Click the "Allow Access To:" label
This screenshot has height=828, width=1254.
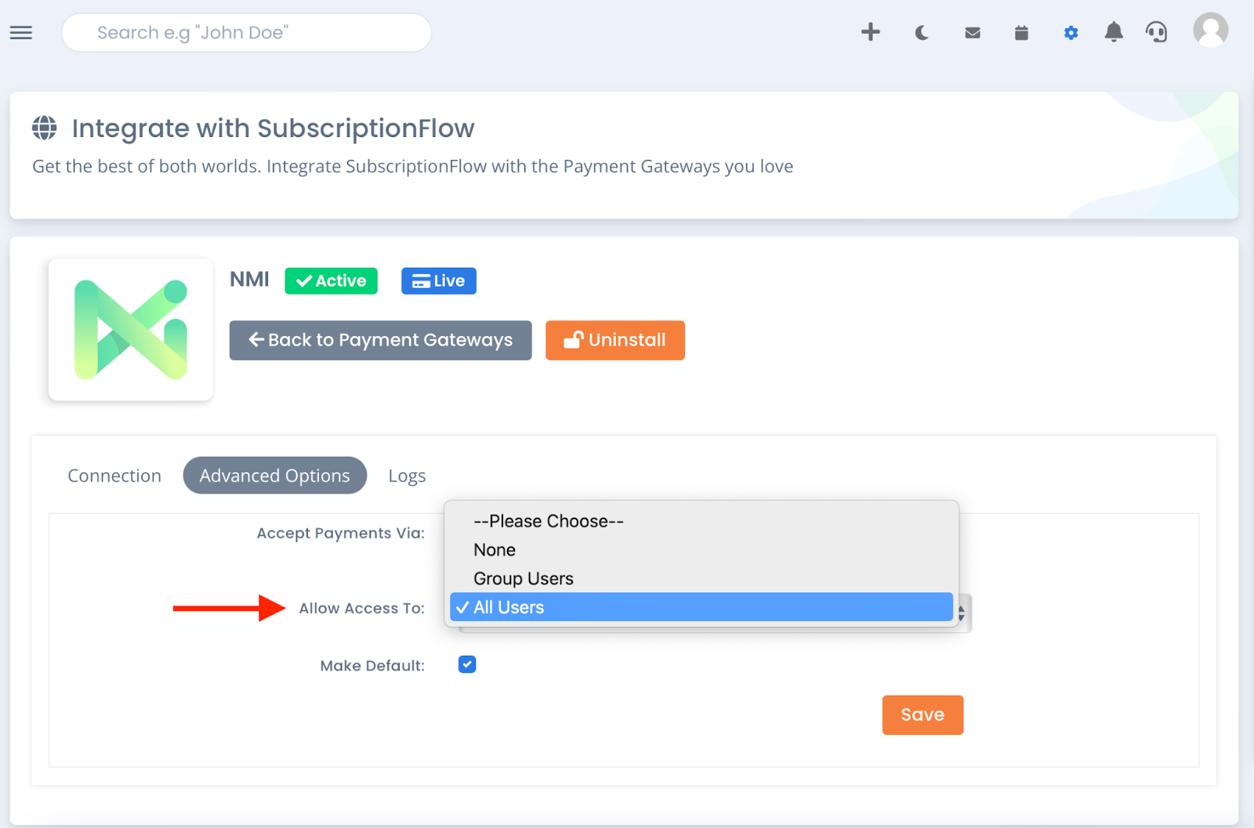(362, 609)
